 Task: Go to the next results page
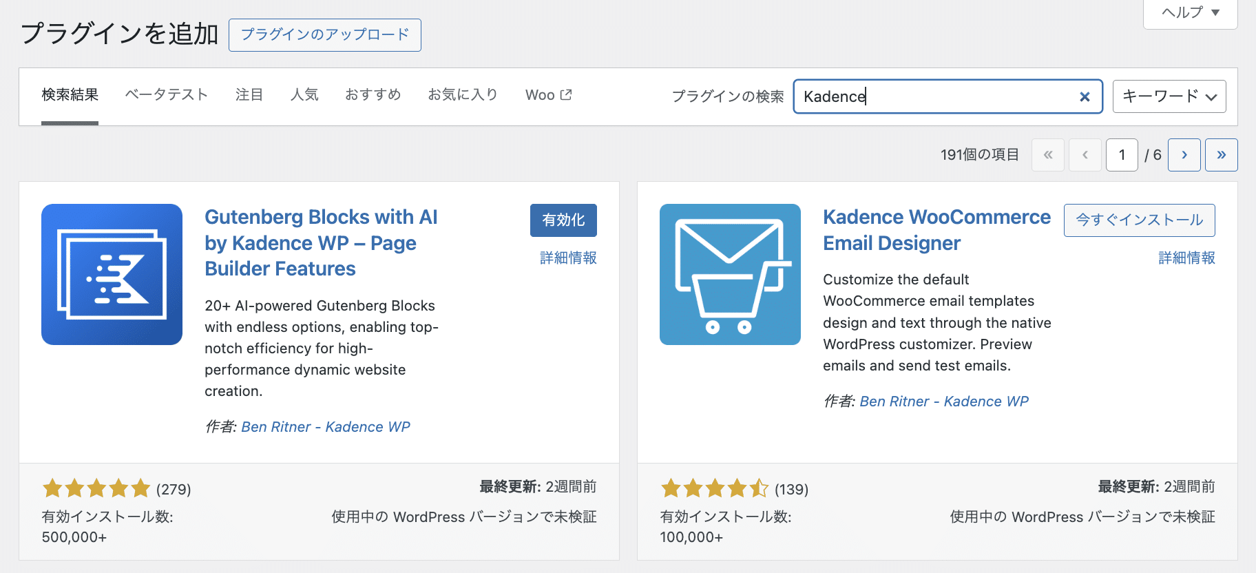point(1184,155)
